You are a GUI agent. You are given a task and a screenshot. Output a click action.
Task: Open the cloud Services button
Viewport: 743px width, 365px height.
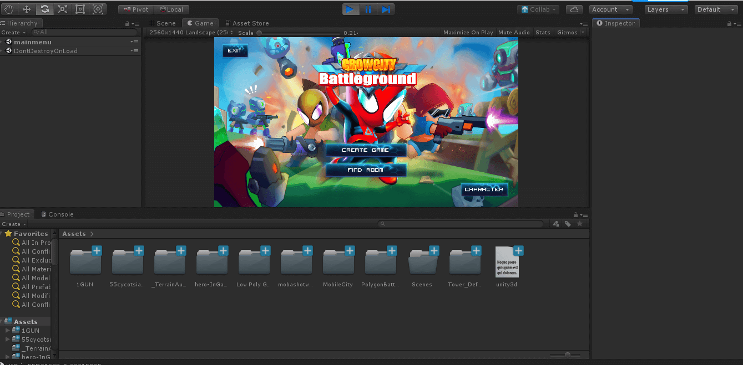(x=574, y=9)
